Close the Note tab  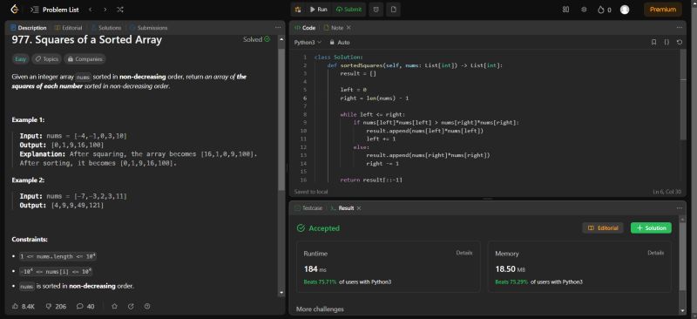coord(348,28)
